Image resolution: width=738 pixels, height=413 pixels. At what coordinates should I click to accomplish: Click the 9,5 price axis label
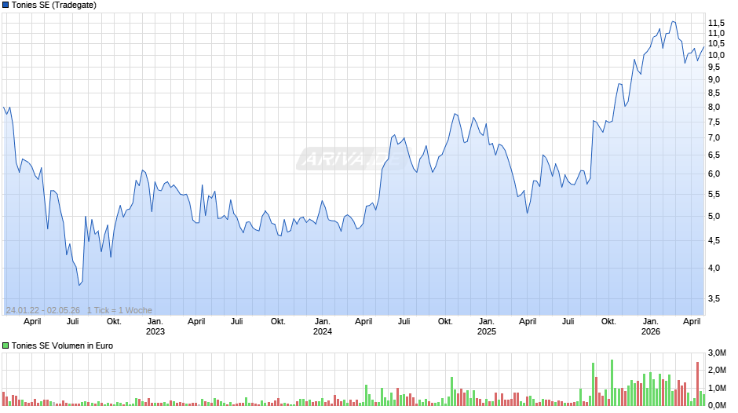[x=714, y=67]
